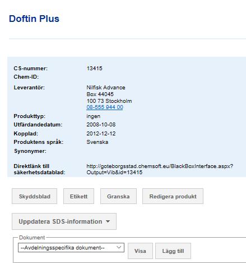Click phone number link 08-555 944 00
The width and height of the screenshot is (246, 263).
pyautogui.click(x=105, y=107)
